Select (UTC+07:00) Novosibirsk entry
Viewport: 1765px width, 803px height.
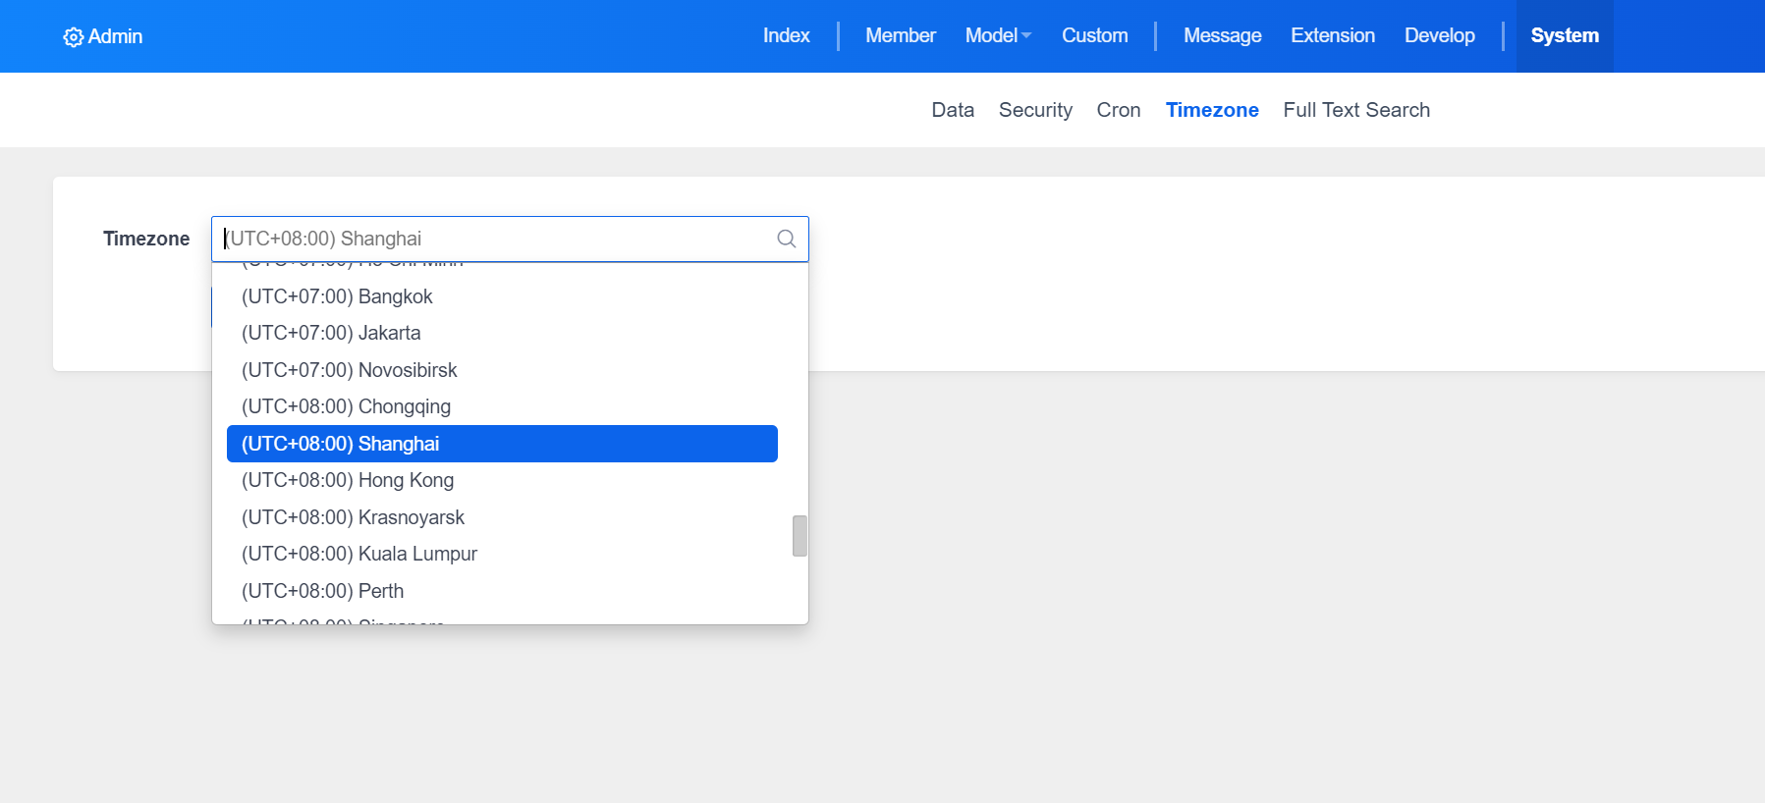pos(350,370)
